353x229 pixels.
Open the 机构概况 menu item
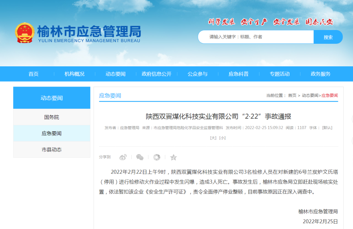click(x=75, y=74)
